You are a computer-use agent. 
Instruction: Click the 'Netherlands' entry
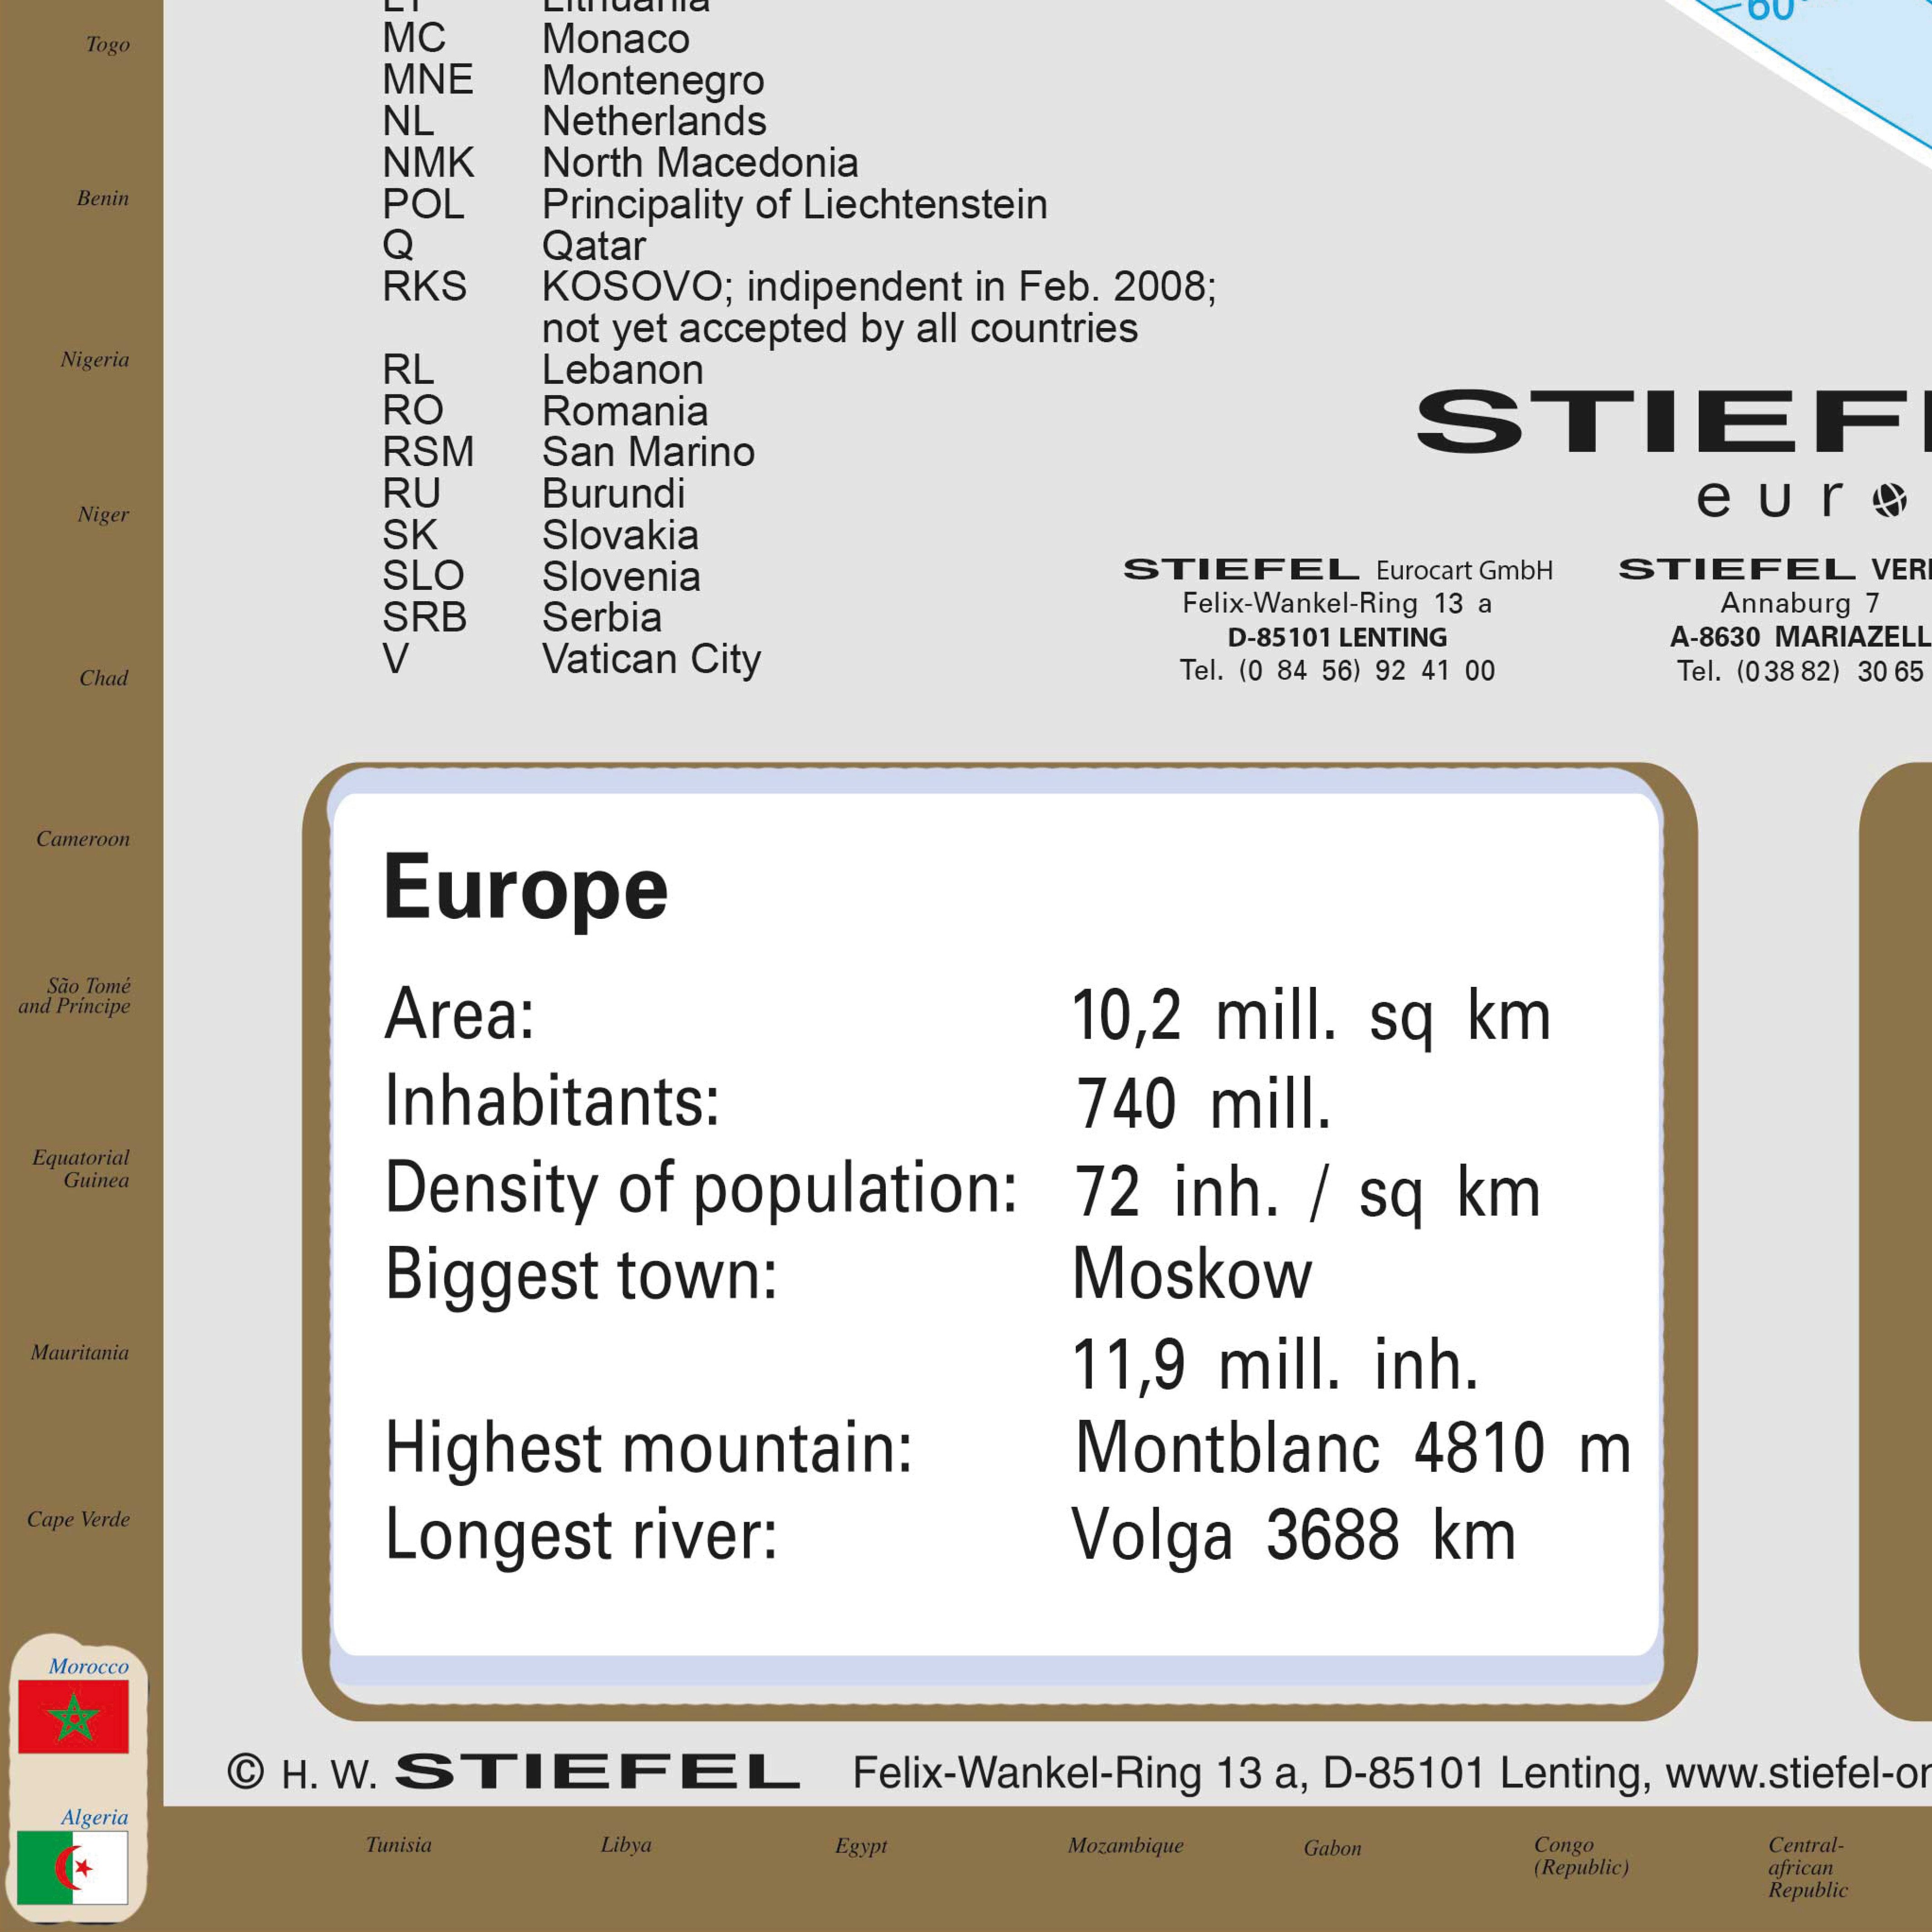click(654, 121)
